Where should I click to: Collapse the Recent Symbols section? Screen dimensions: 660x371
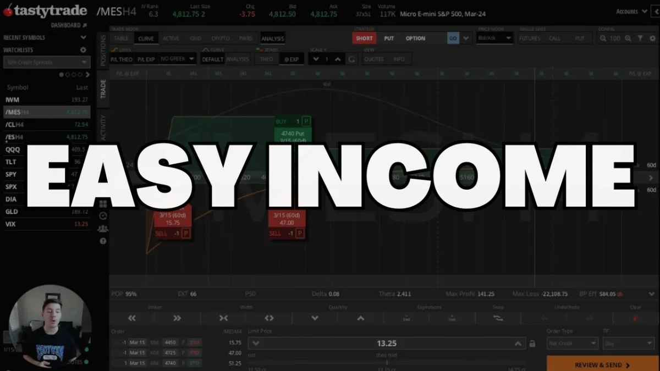point(83,37)
